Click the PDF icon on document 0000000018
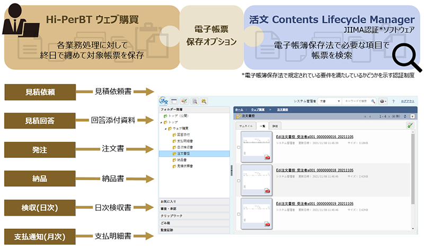 [x=268, y=191]
